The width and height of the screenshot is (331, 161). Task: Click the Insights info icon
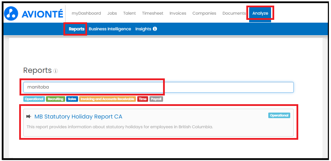tap(155, 29)
